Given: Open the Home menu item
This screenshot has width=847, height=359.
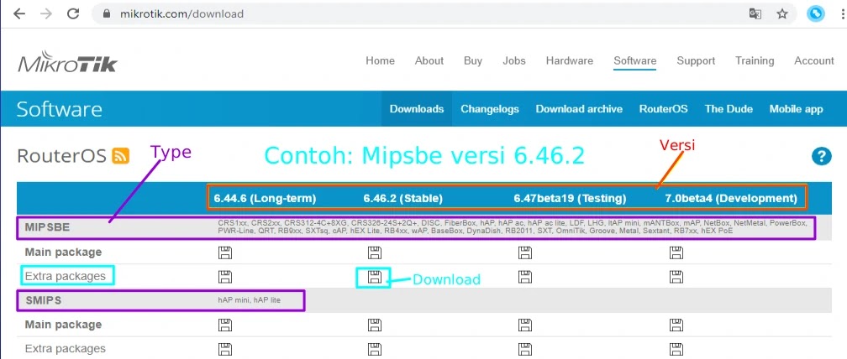Looking at the screenshot, I should tap(381, 61).
